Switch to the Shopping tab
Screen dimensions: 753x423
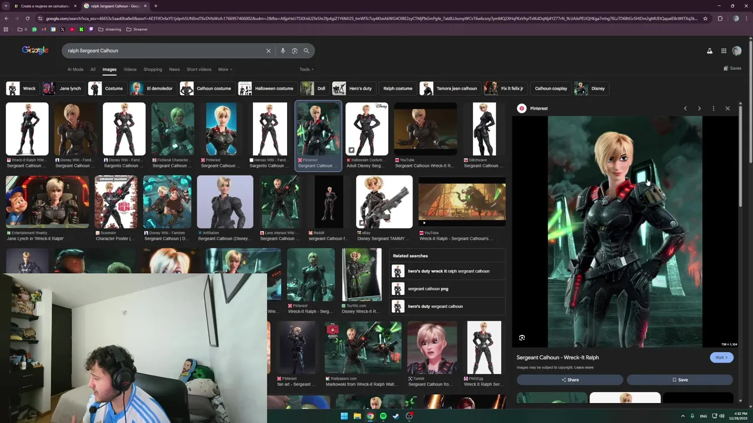click(152, 69)
